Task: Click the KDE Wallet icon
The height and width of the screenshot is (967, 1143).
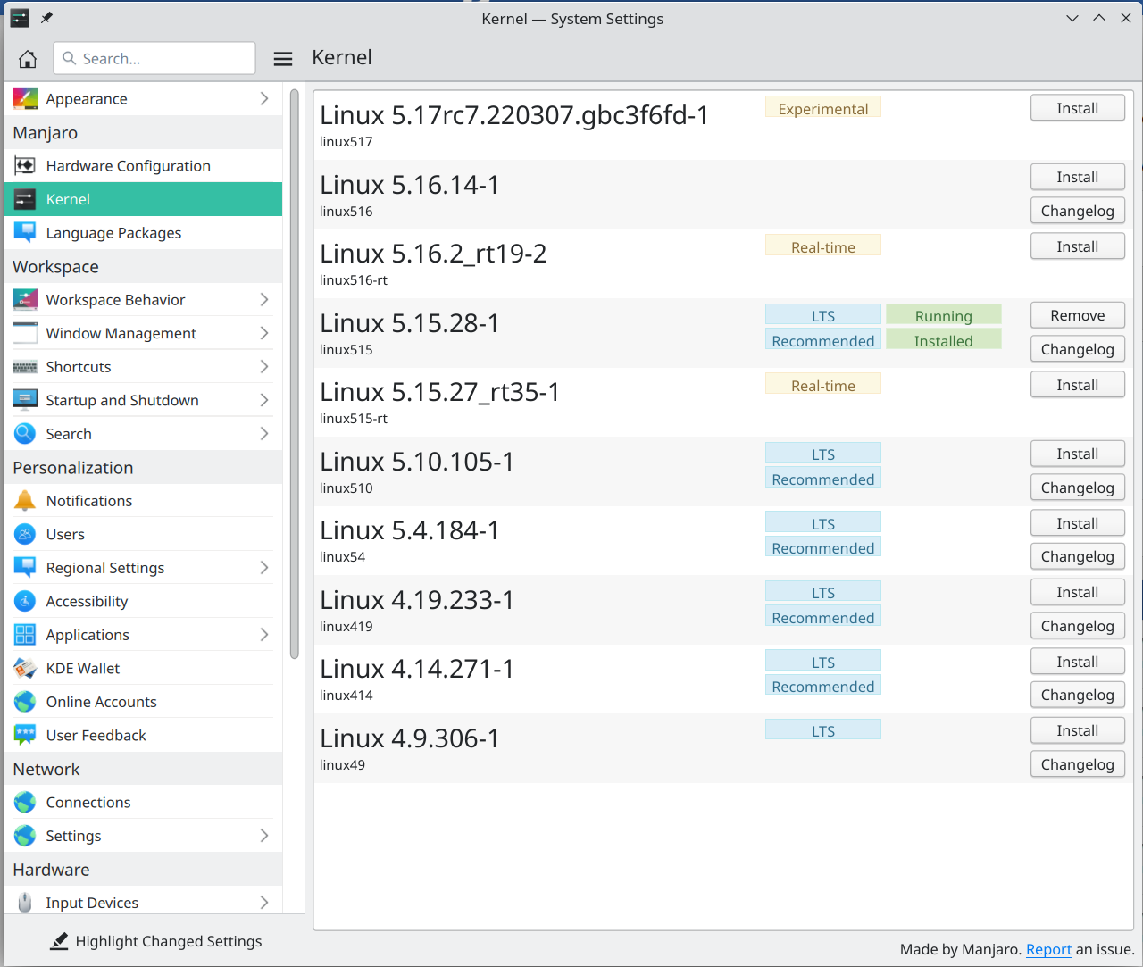Action: point(25,668)
